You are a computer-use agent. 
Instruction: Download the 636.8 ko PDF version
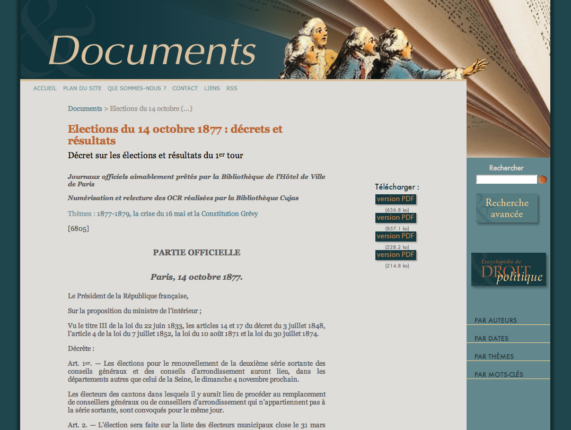(396, 199)
